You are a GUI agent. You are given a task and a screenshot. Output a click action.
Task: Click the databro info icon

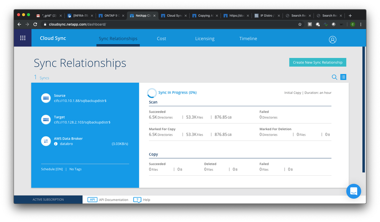point(56,144)
